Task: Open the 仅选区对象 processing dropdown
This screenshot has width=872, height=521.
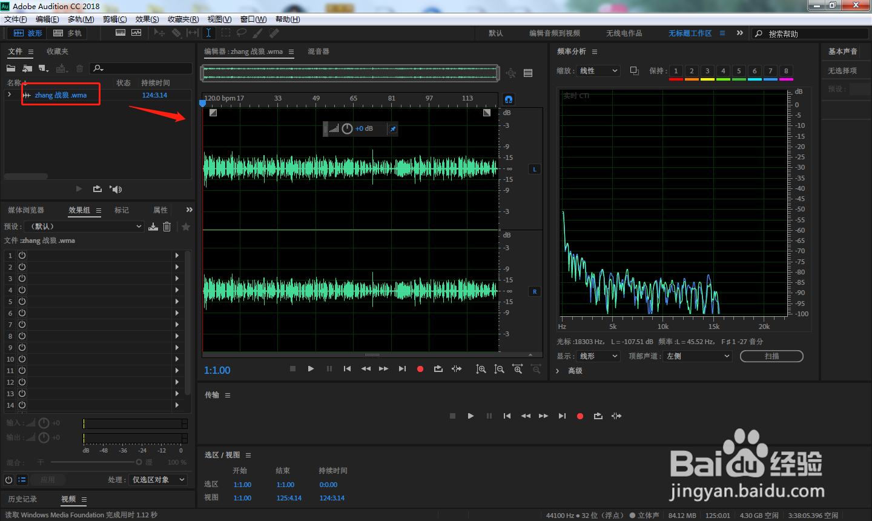Action: tap(158, 480)
